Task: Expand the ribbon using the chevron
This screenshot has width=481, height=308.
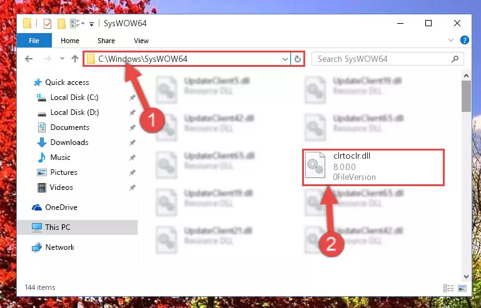Action: pyautogui.click(x=451, y=40)
